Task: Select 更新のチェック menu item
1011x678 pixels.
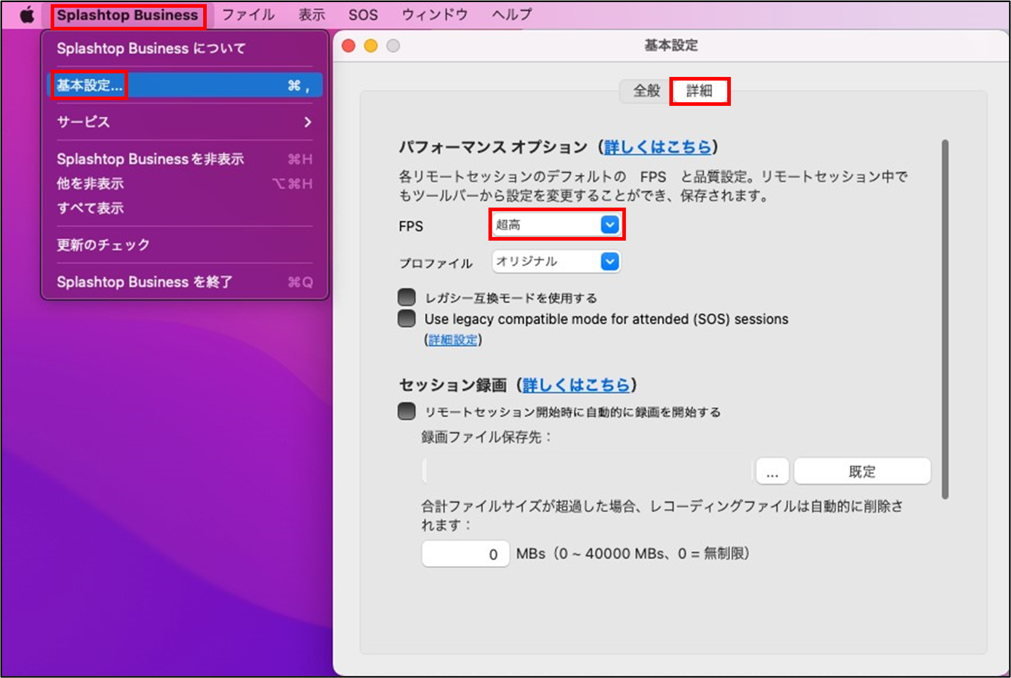Action: coord(102,245)
